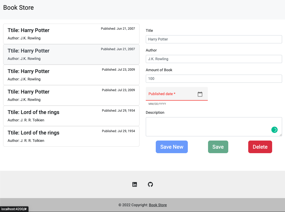285x212 pixels.
Task: Focus the Title input field
Action: [x=214, y=39]
